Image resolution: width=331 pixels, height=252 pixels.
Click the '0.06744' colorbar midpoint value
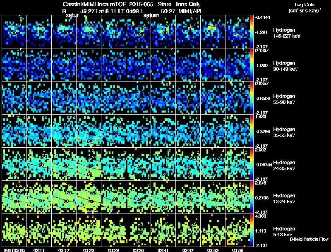(x=264, y=165)
